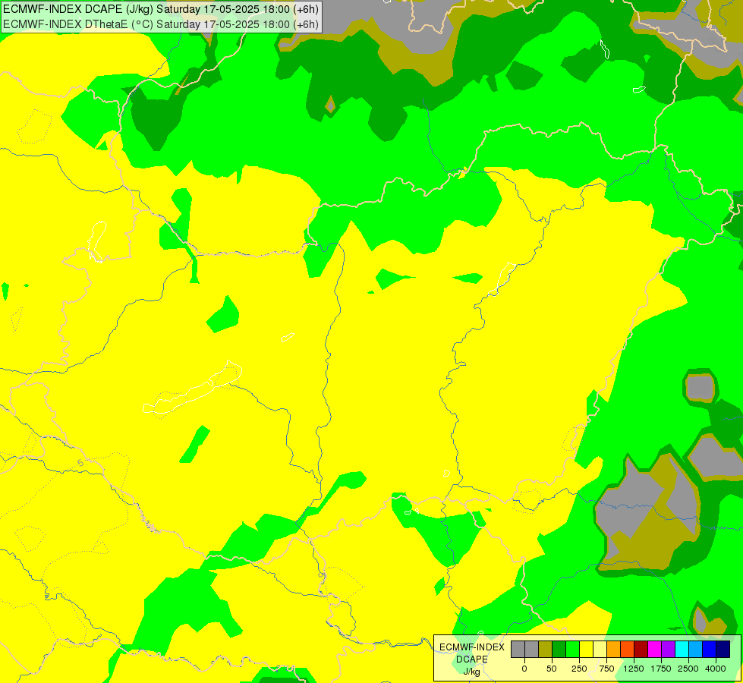
Task: Select the saturated yellow legend swatch
Action: click(586, 650)
